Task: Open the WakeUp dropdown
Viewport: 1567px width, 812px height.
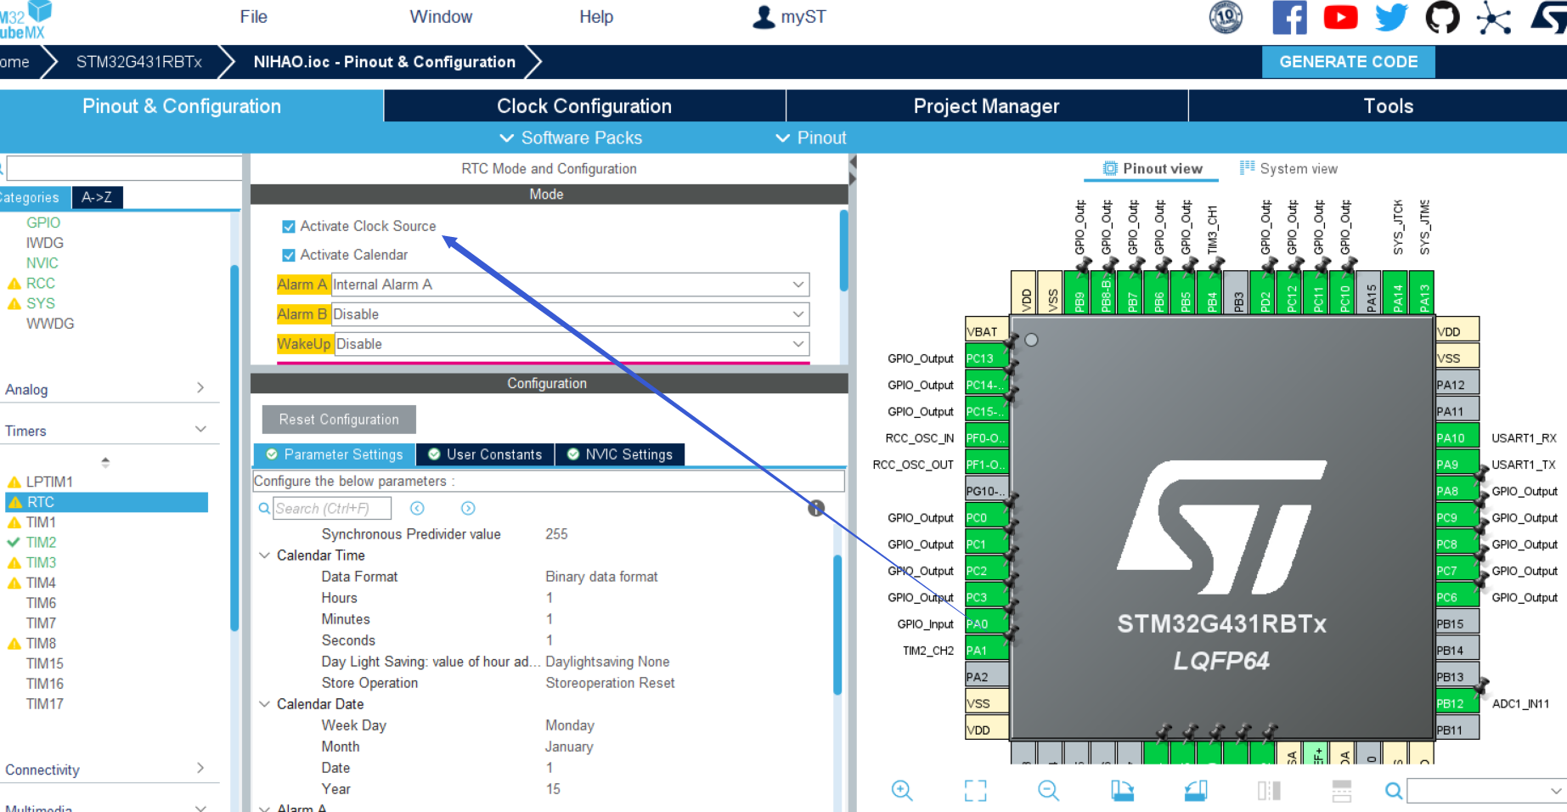Action: (572, 344)
